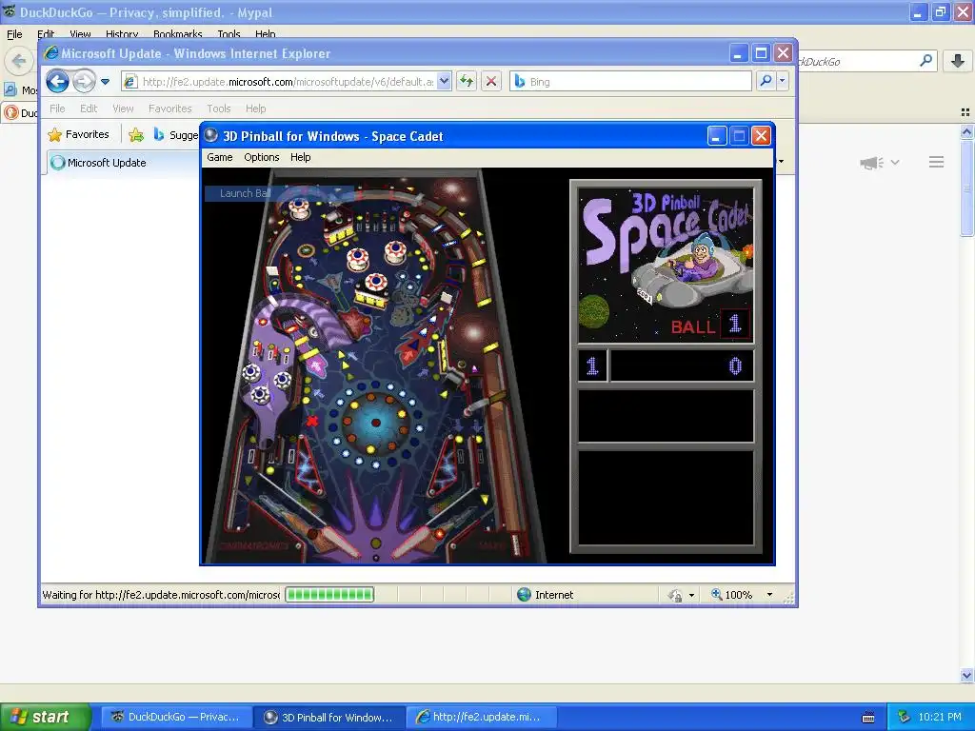The image size is (975, 731).
Task: Switch to DuckDuckGo taskbar button
Action: click(x=176, y=717)
